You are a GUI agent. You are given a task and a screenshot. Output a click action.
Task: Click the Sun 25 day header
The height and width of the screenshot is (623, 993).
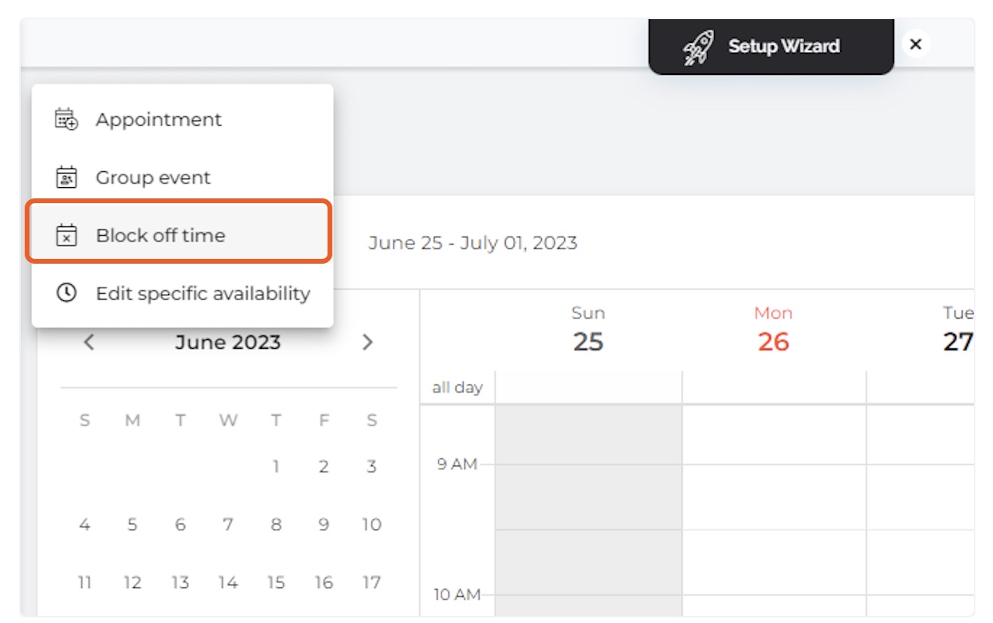588,329
